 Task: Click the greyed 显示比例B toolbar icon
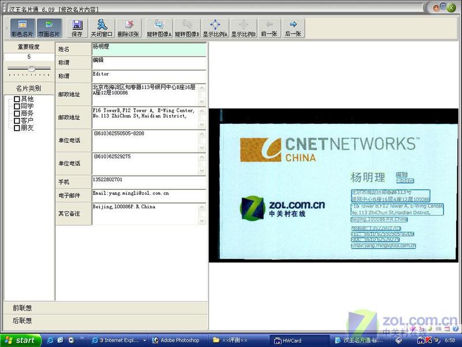tap(243, 28)
